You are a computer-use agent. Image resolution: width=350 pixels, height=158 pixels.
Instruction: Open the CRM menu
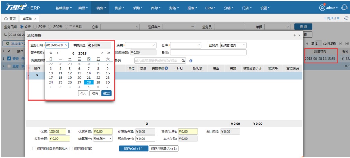click(210, 8)
